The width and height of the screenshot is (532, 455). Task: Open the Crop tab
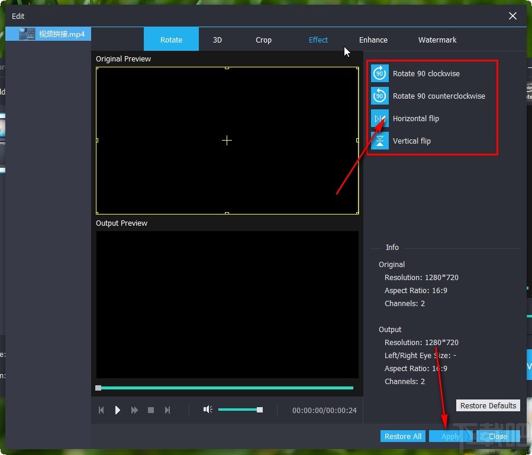[263, 40]
